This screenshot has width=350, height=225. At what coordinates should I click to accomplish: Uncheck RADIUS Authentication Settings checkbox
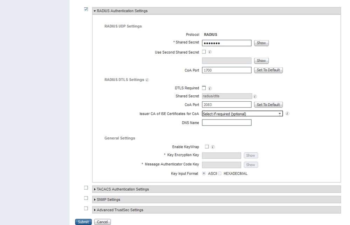(86, 9)
